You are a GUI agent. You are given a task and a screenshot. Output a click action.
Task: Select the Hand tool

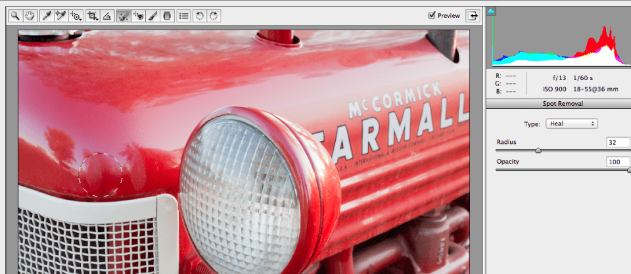(30, 16)
